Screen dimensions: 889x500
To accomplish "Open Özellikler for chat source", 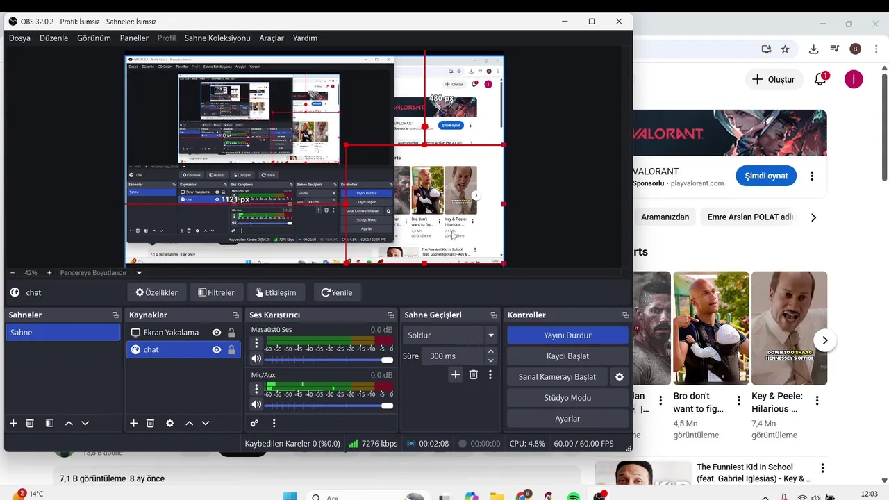I will [x=156, y=292].
